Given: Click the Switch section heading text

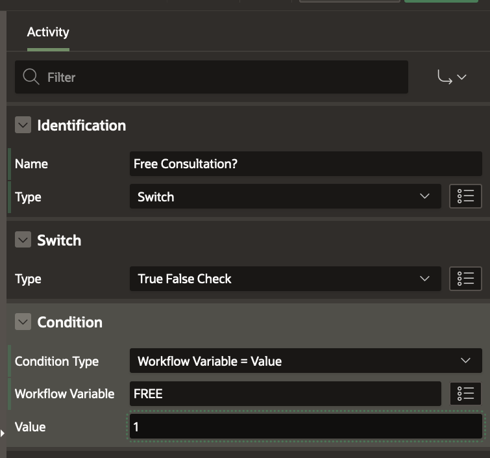Looking at the screenshot, I should (59, 240).
